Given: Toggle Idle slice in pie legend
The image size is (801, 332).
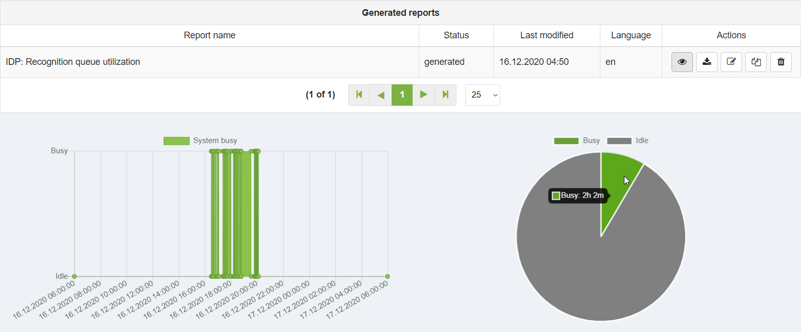Looking at the screenshot, I should point(627,140).
